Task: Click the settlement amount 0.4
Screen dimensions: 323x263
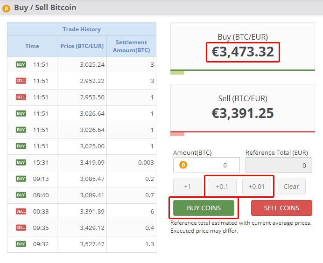Action: (x=149, y=228)
